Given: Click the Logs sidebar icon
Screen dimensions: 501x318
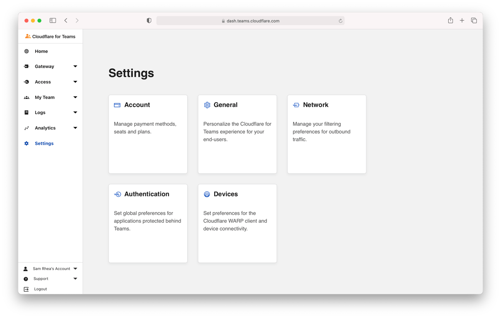Looking at the screenshot, I should coord(26,112).
